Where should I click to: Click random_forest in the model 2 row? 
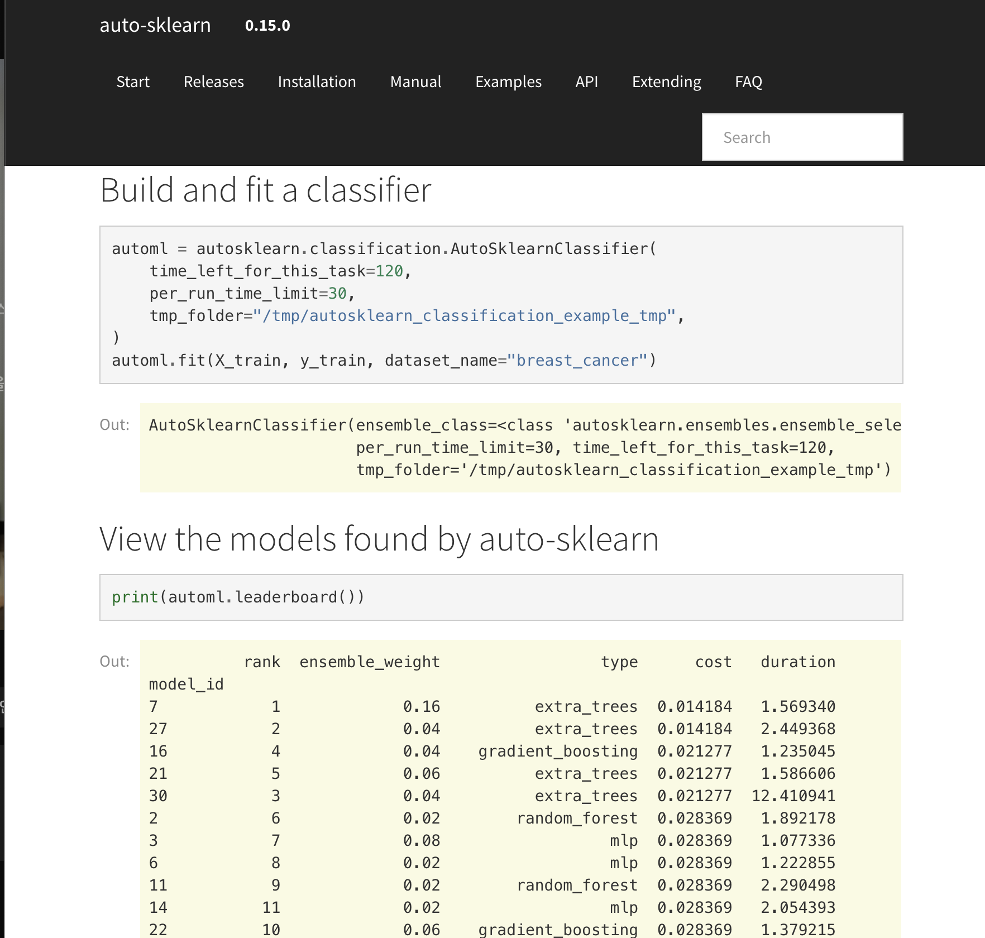pyautogui.click(x=577, y=818)
